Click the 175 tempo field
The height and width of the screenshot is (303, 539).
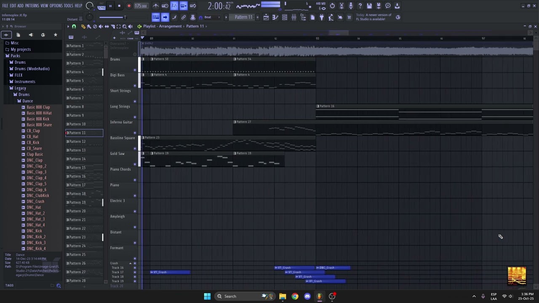141,6
